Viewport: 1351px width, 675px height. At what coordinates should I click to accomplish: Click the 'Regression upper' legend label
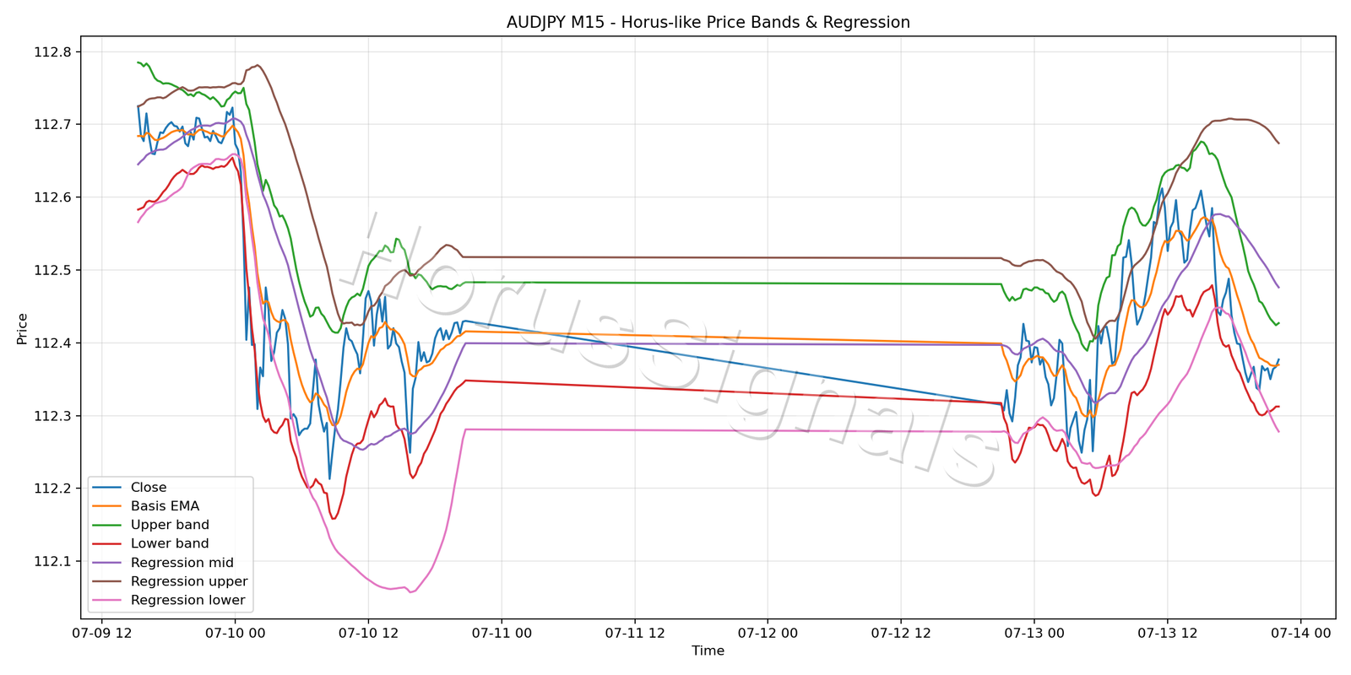click(x=189, y=581)
